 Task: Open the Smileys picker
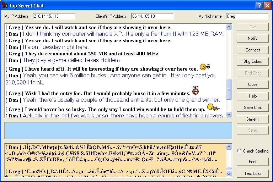click(x=252, y=119)
